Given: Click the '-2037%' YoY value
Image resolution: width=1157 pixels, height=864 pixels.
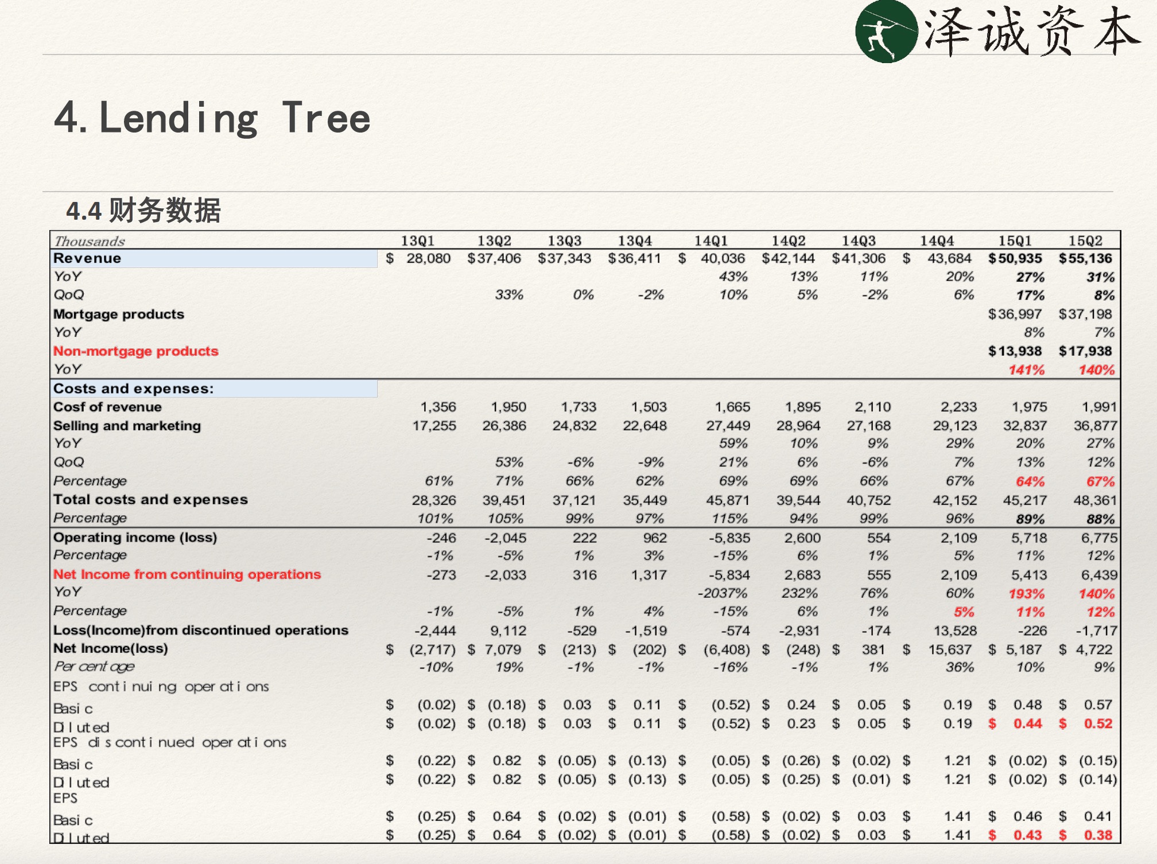Looking at the screenshot, I should coord(722,593).
